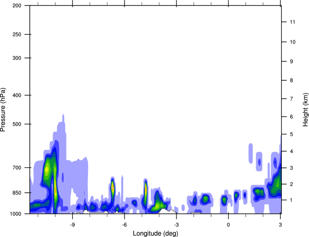Pick the 4 km height label

point(292,151)
